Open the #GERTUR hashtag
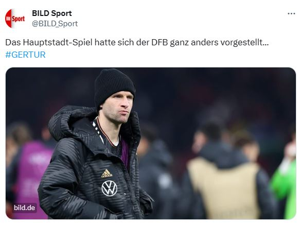The height and width of the screenshot is (225, 300). pyautogui.click(x=25, y=55)
